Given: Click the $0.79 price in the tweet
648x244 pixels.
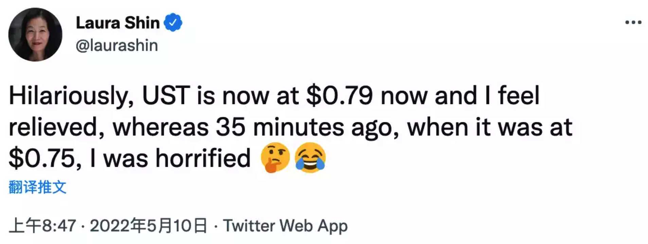Looking at the screenshot, I should tap(340, 96).
